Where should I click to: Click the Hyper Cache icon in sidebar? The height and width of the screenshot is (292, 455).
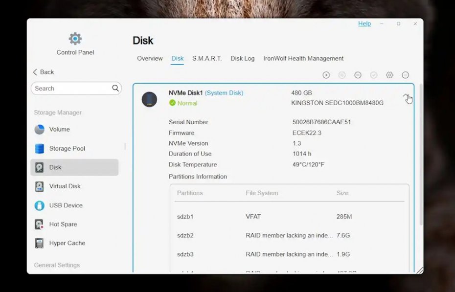(x=39, y=243)
